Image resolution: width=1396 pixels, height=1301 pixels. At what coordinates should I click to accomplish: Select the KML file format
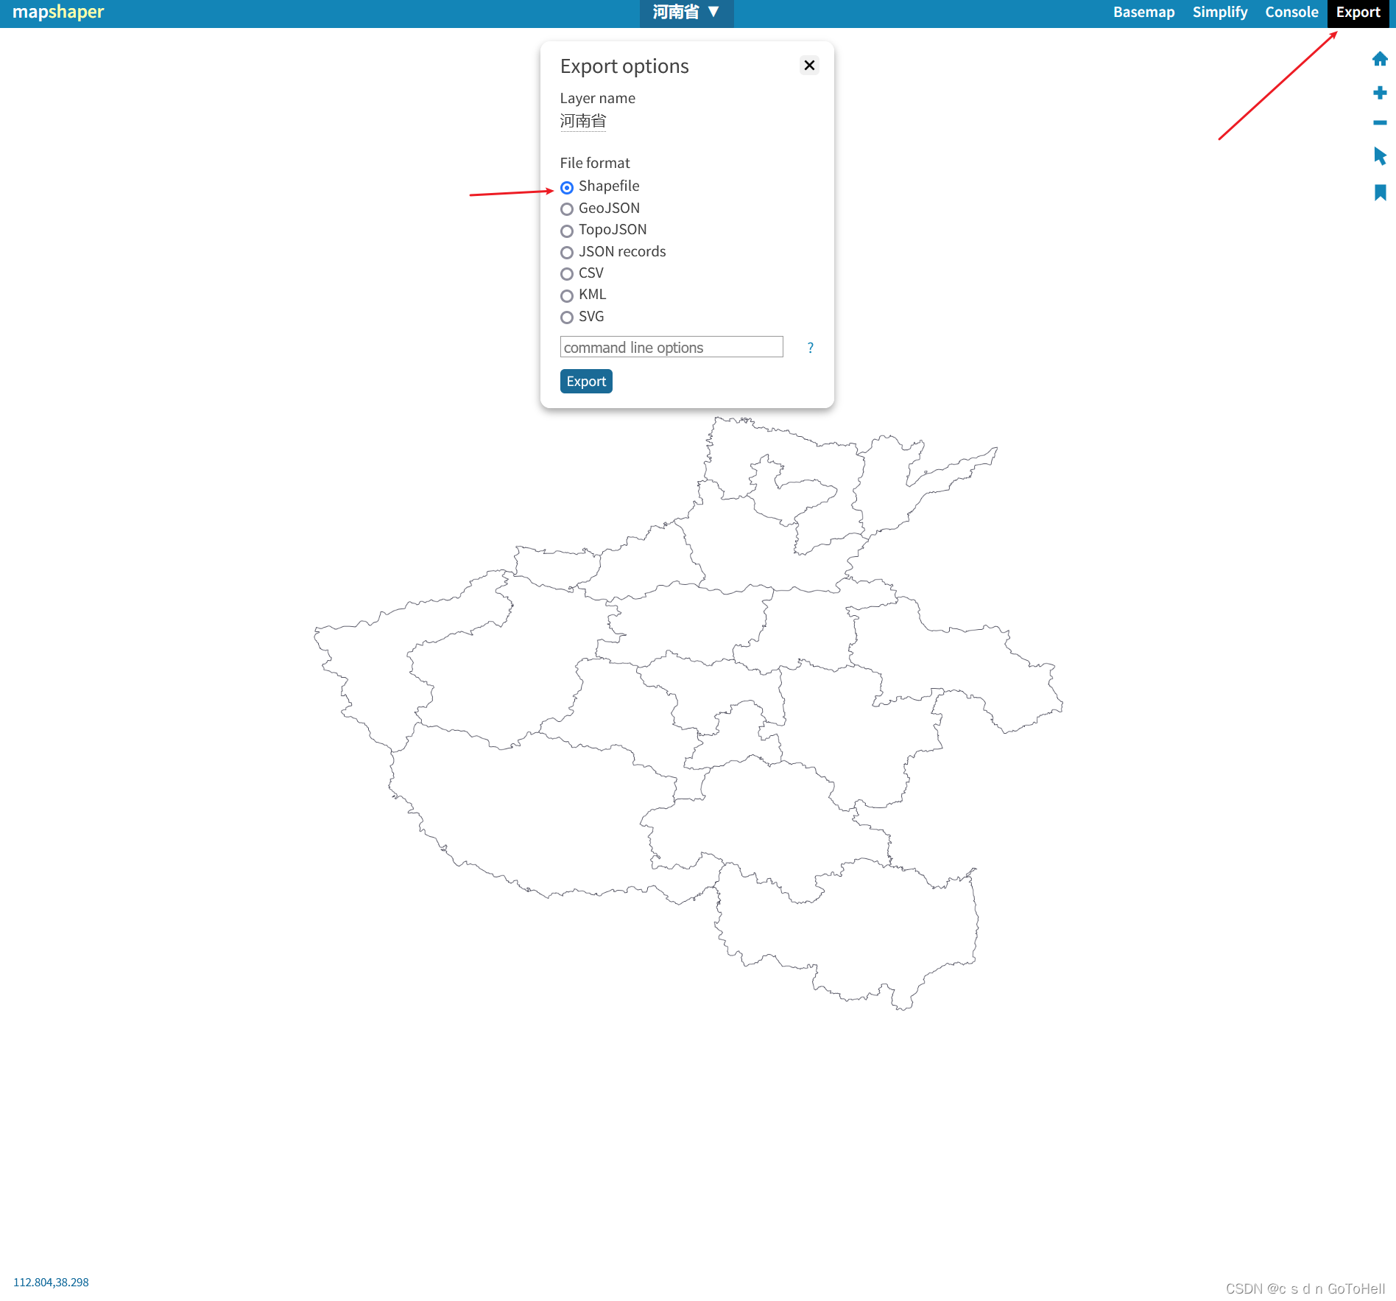pyautogui.click(x=566, y=295)
